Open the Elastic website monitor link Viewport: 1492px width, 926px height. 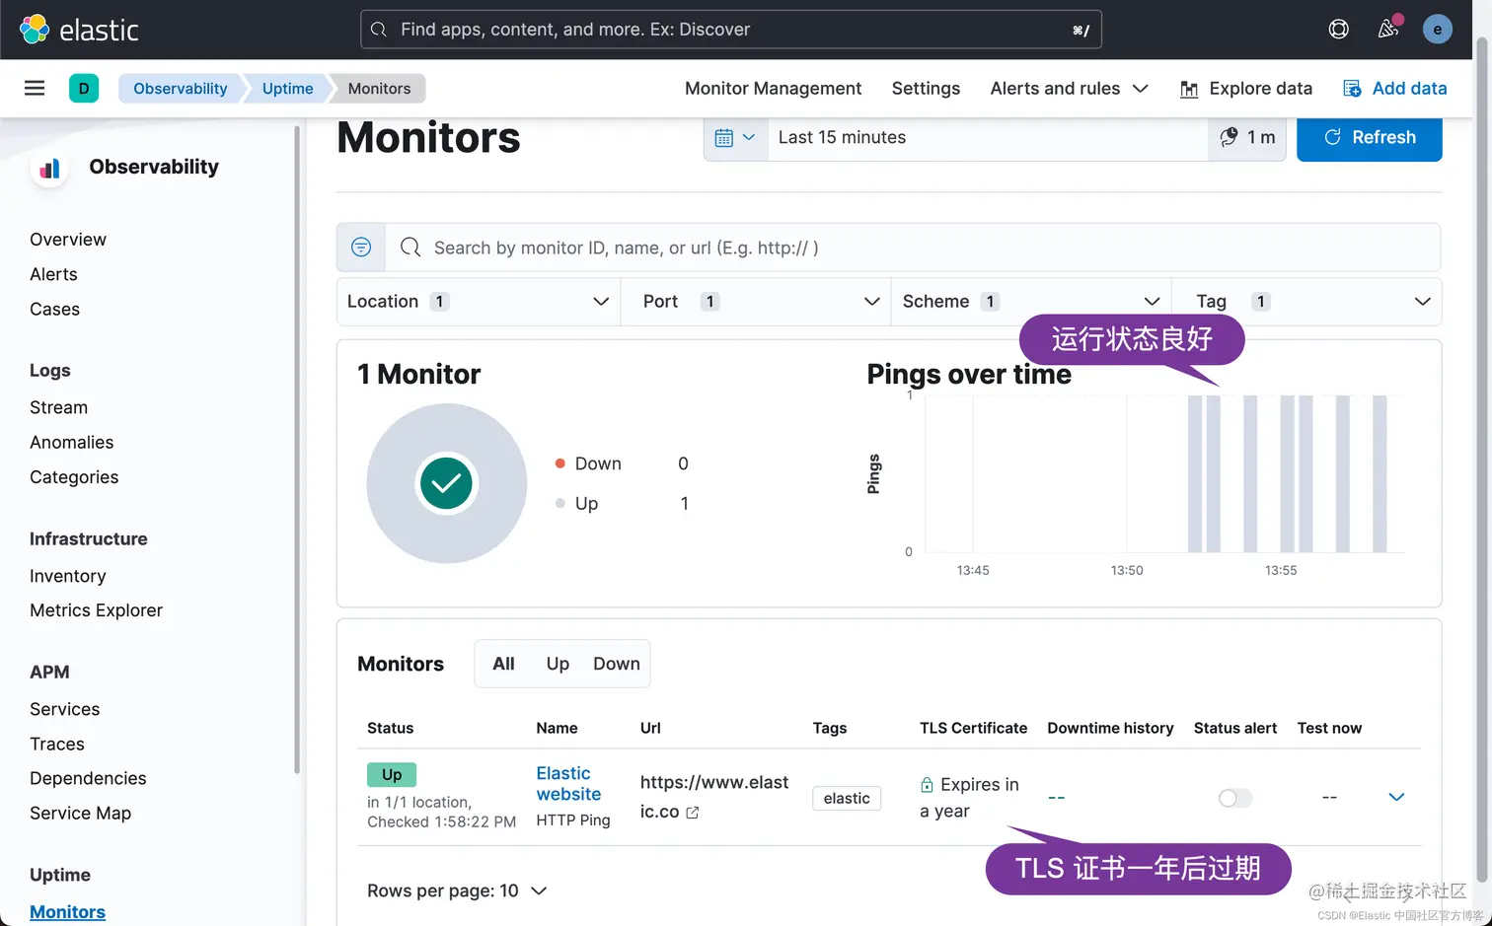click(x=568, y=784)
